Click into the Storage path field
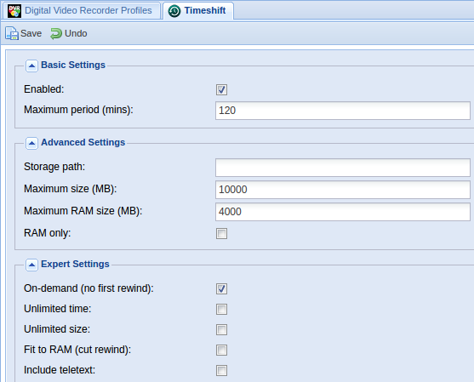Viewport: 474px width, 382px height. tap(343, 168)
